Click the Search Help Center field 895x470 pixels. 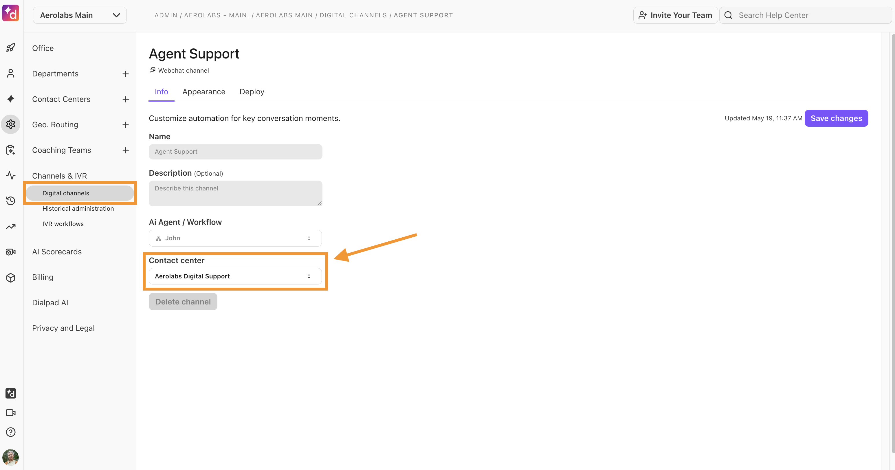pyautogui.click(x=806, y=15)
